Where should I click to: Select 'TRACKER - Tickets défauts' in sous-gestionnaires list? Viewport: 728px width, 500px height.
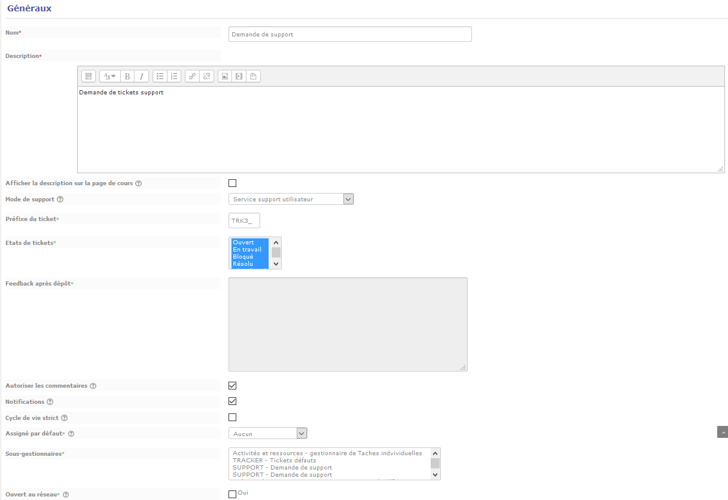tap(274, 461)
